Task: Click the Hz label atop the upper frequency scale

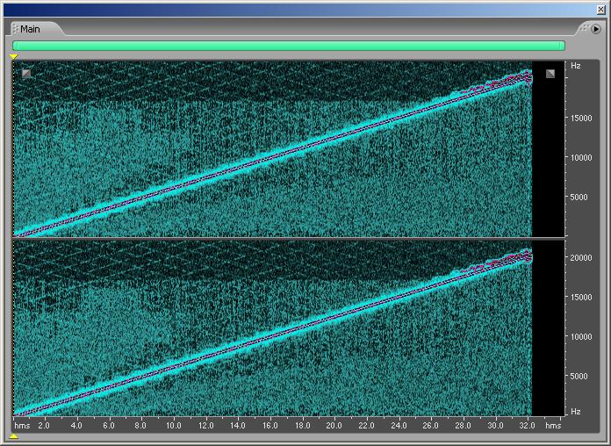Action: [576, 66]
